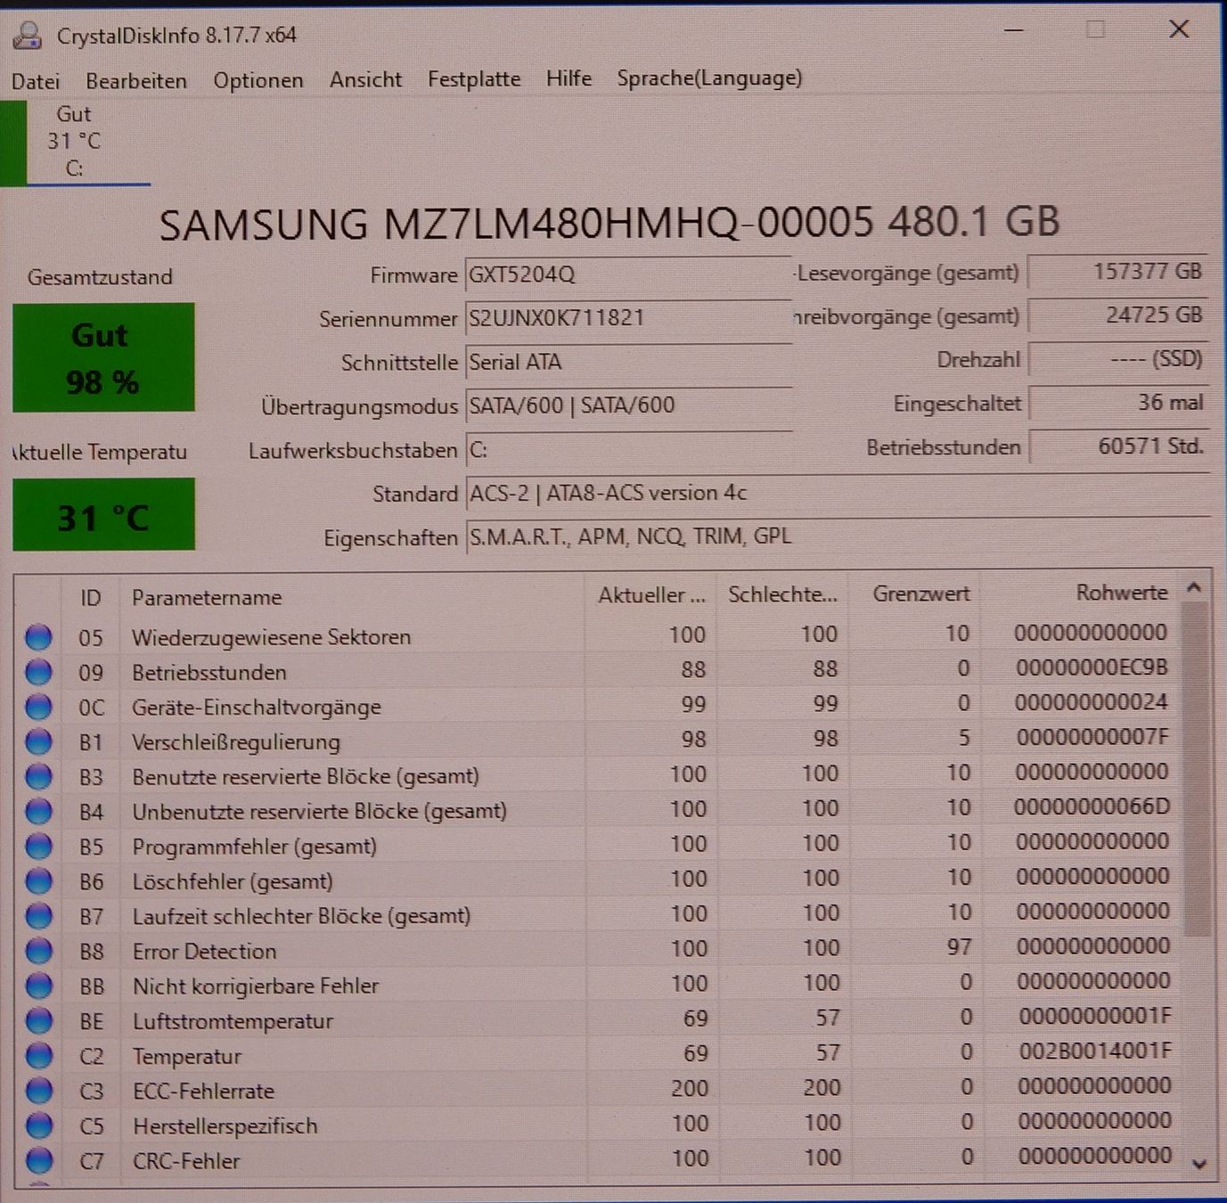Select raw value 00000000066D
The image size is (1227, 1203).
[1092, 807]
